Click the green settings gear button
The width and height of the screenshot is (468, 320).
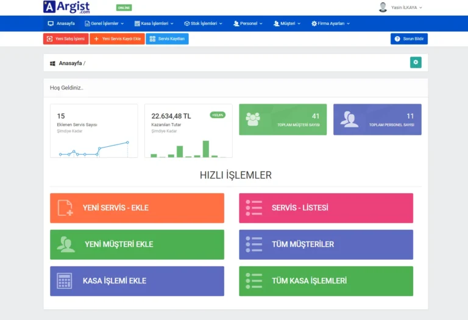416,62
